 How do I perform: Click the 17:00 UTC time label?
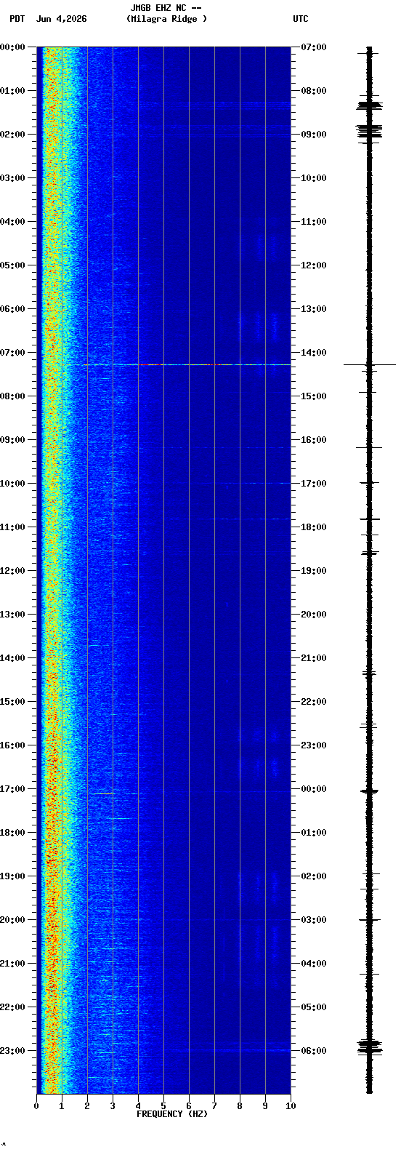tap(314, 484)
